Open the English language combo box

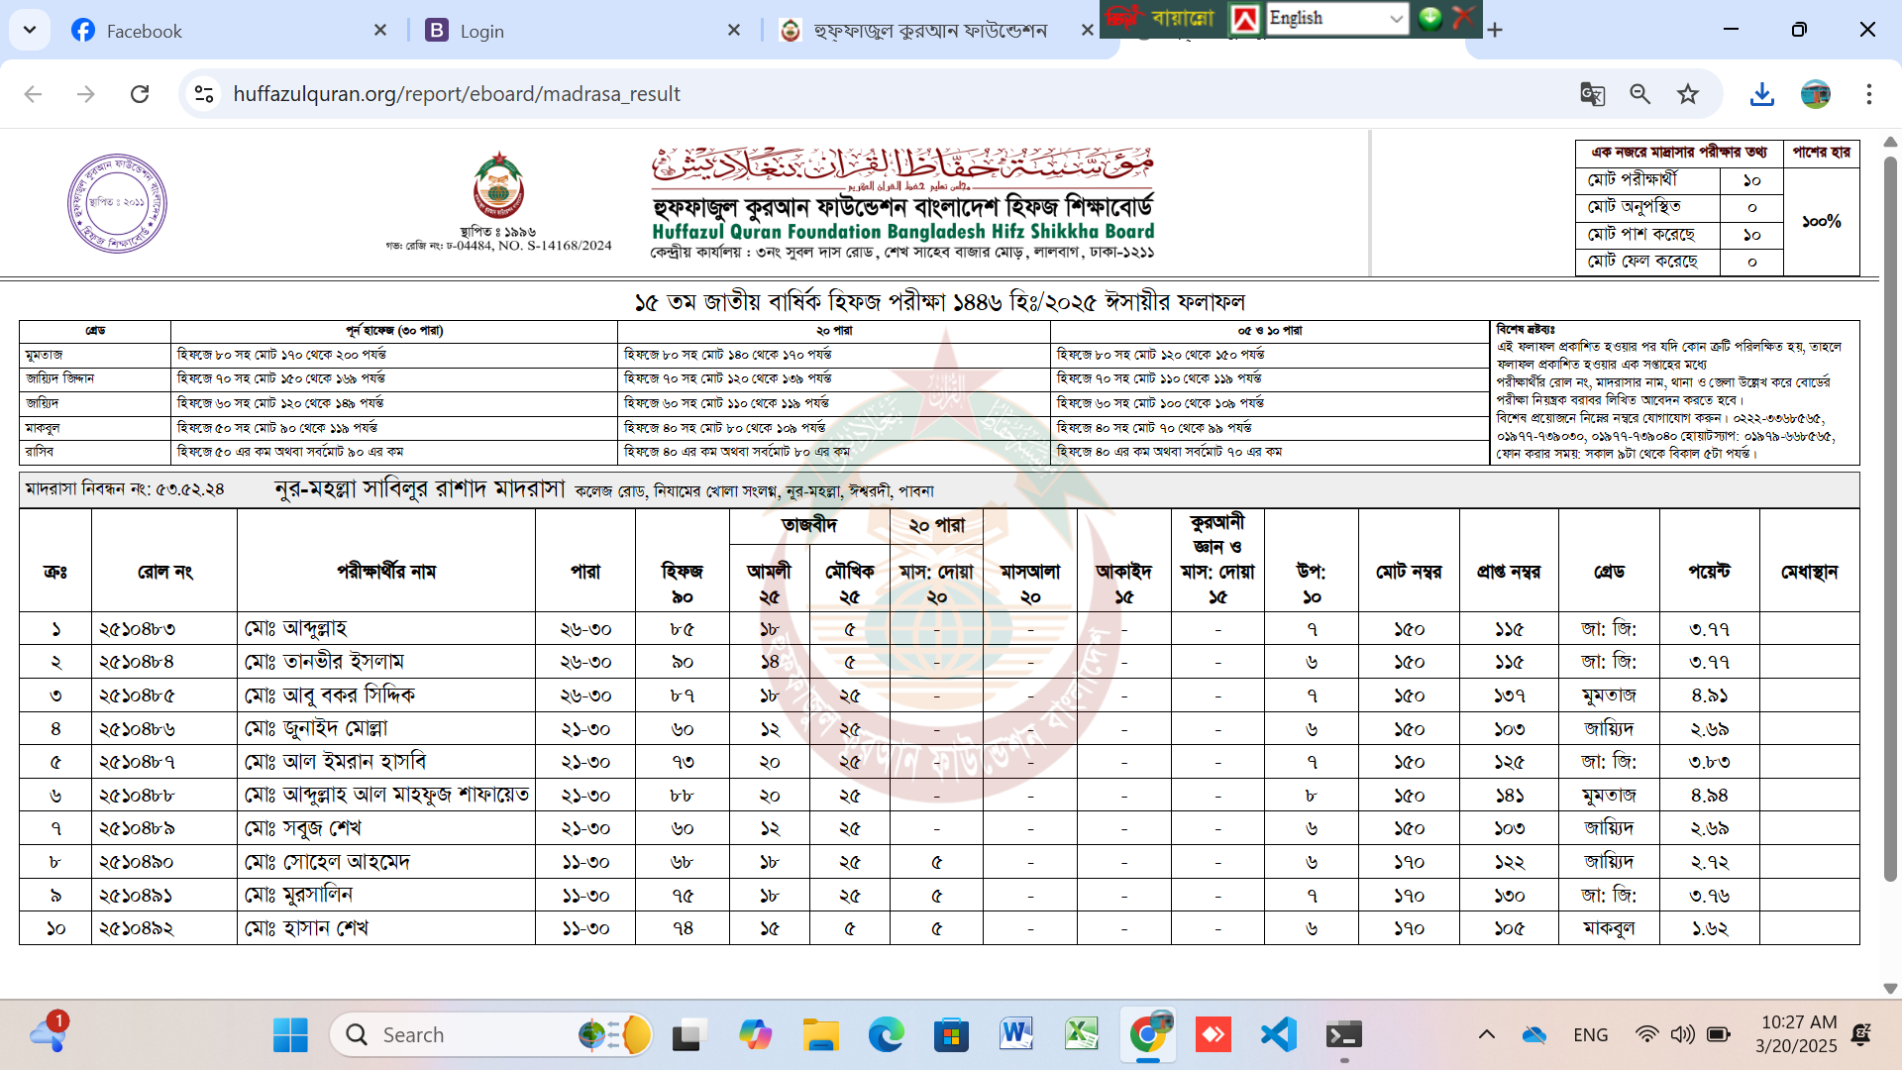[x=1337, y=18]
